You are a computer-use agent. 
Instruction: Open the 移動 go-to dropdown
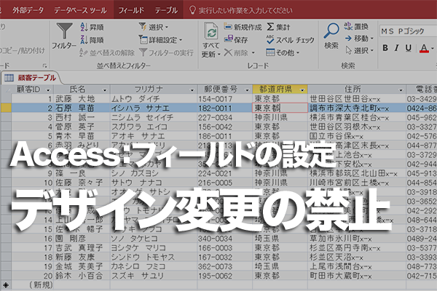[359, 38]
